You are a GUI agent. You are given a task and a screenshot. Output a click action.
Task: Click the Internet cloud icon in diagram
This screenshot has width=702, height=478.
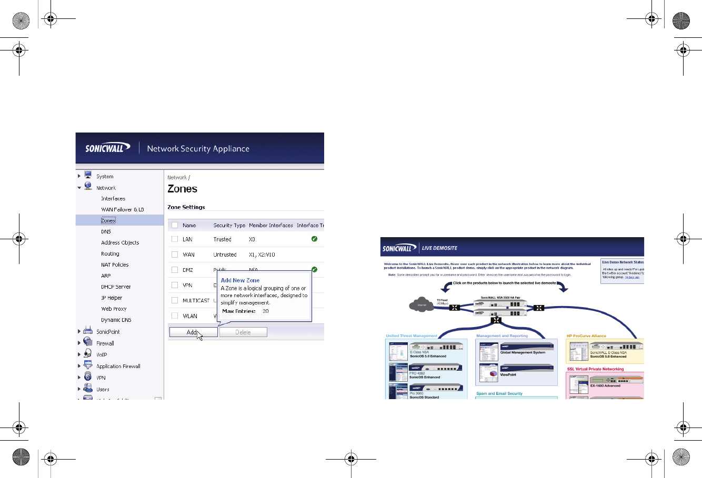point(422,304)
